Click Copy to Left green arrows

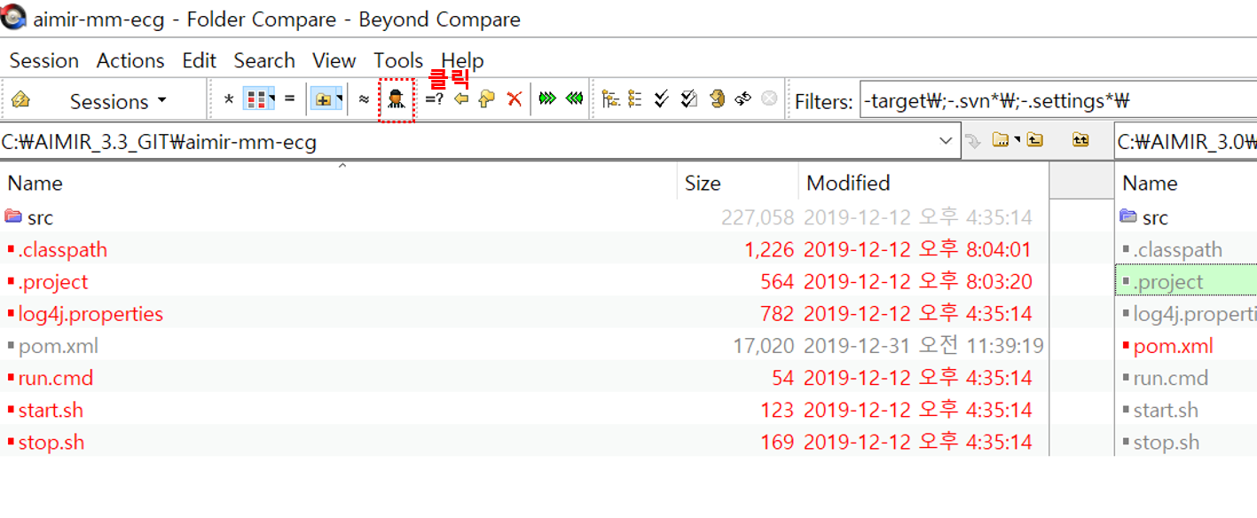pos(574,99)
